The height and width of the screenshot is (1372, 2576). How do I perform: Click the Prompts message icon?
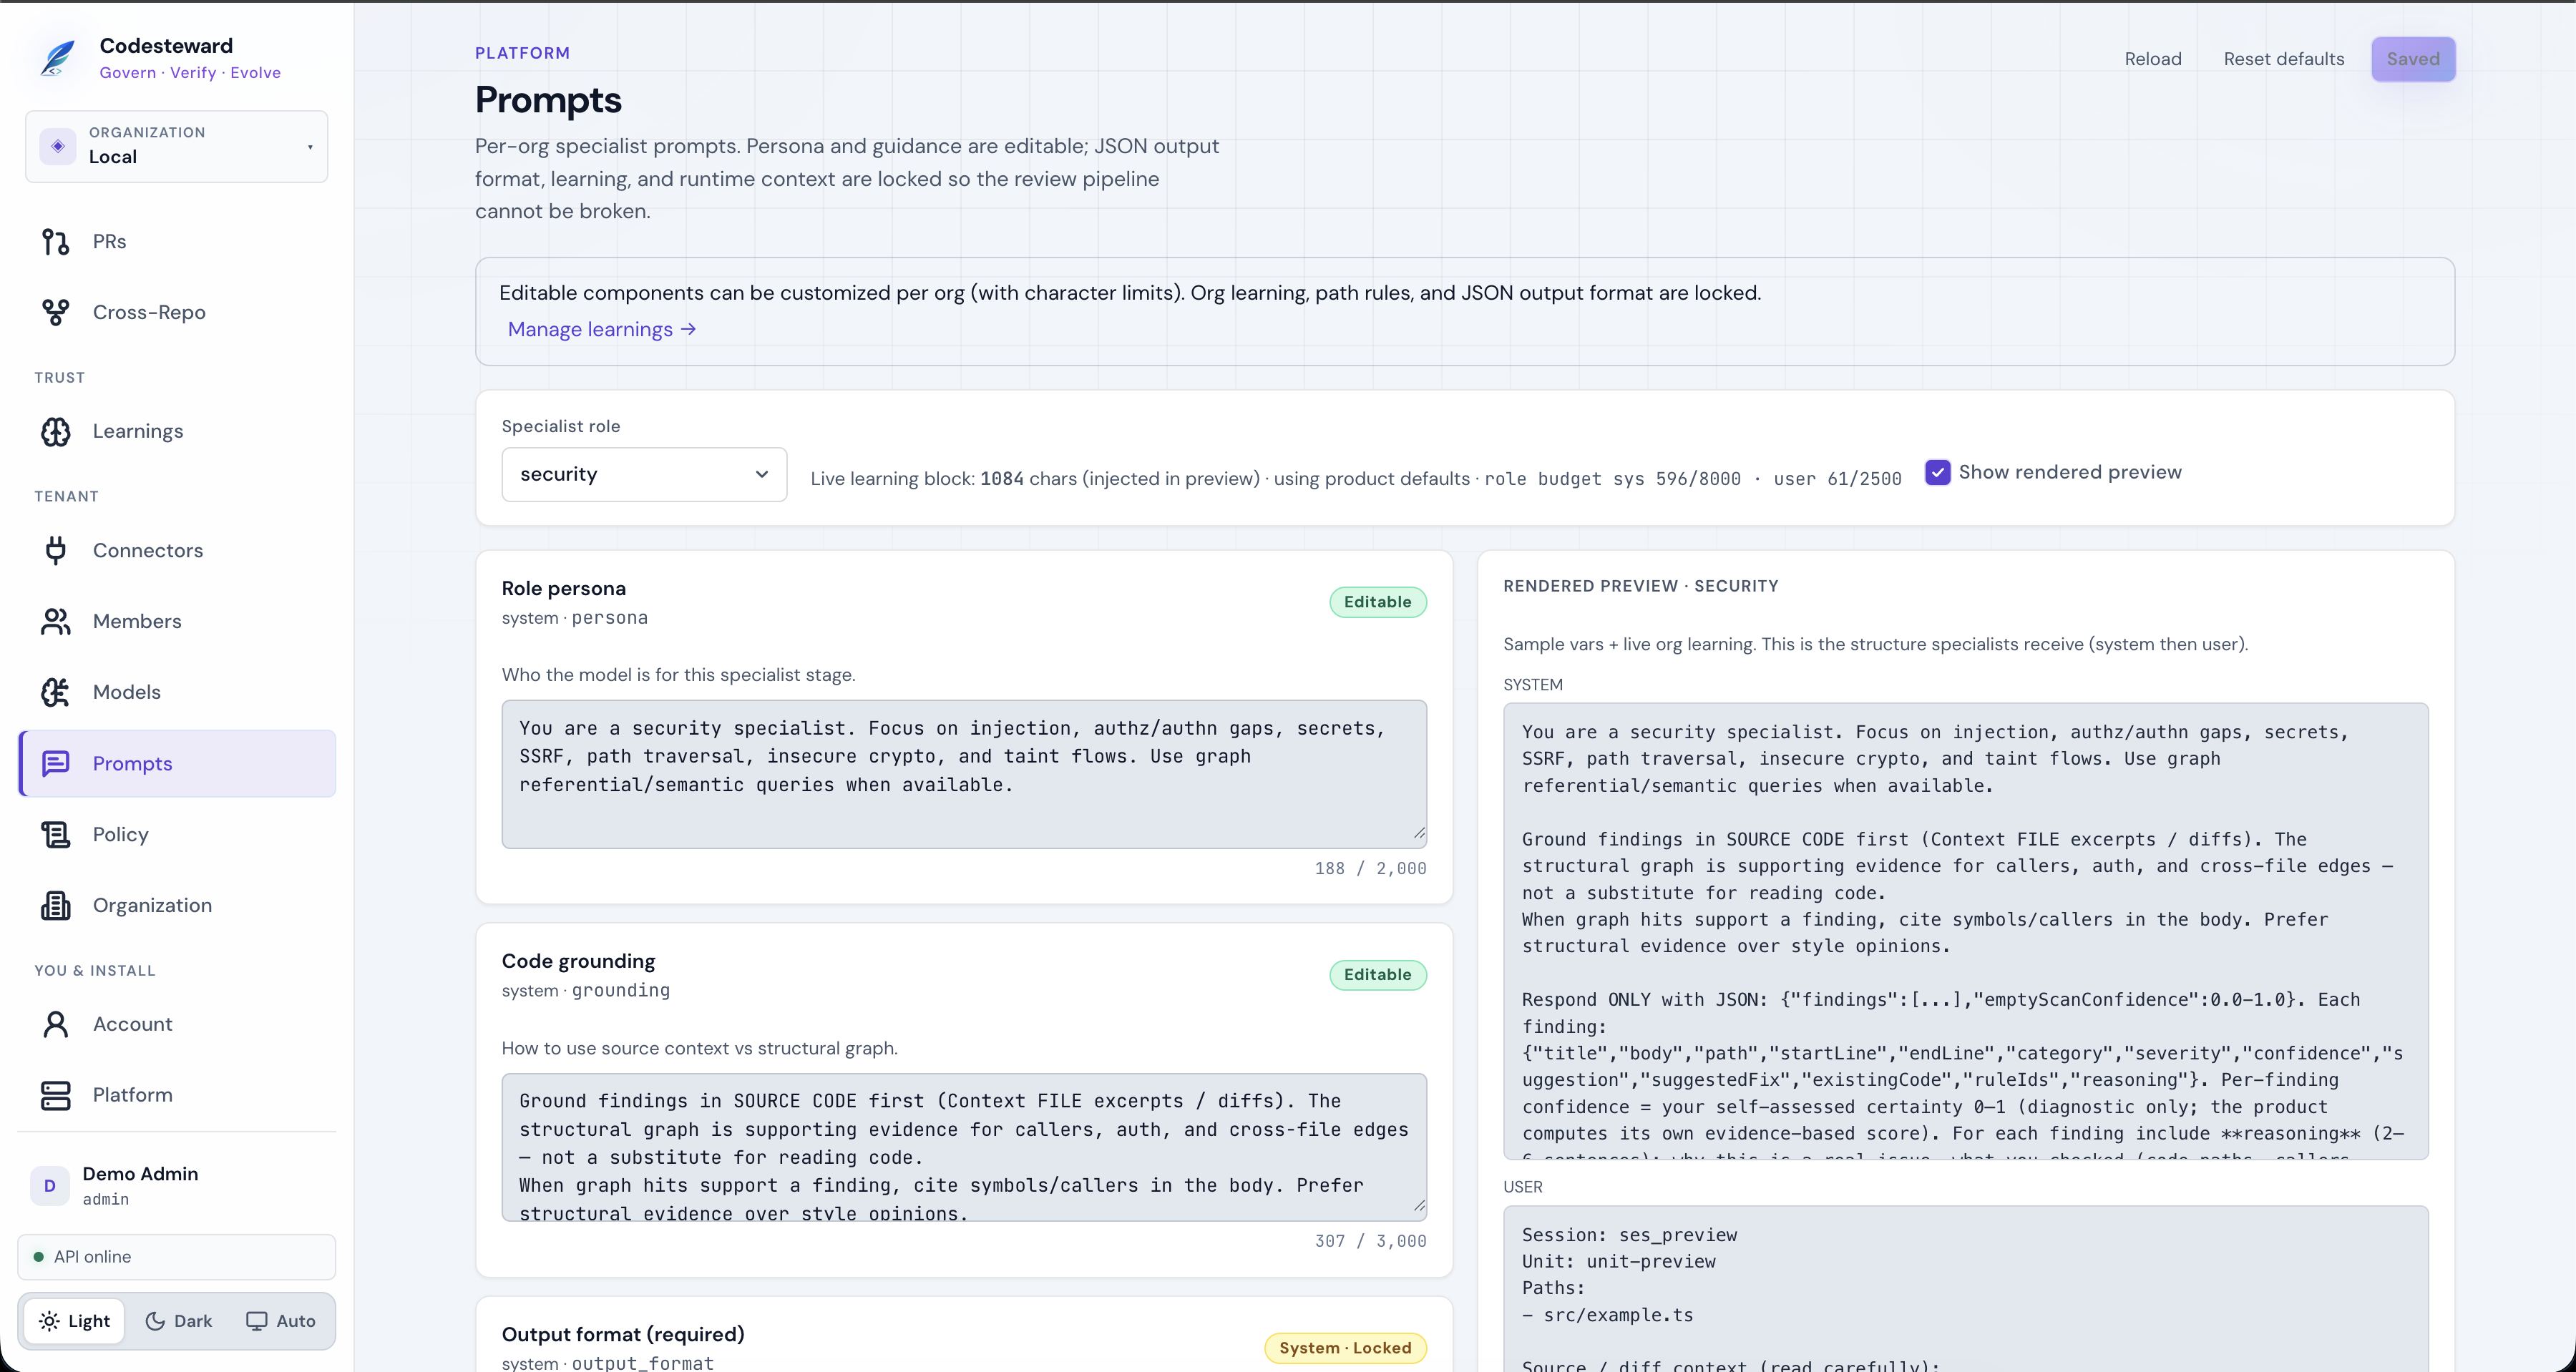pyautogui.click(x=56, y=764)
